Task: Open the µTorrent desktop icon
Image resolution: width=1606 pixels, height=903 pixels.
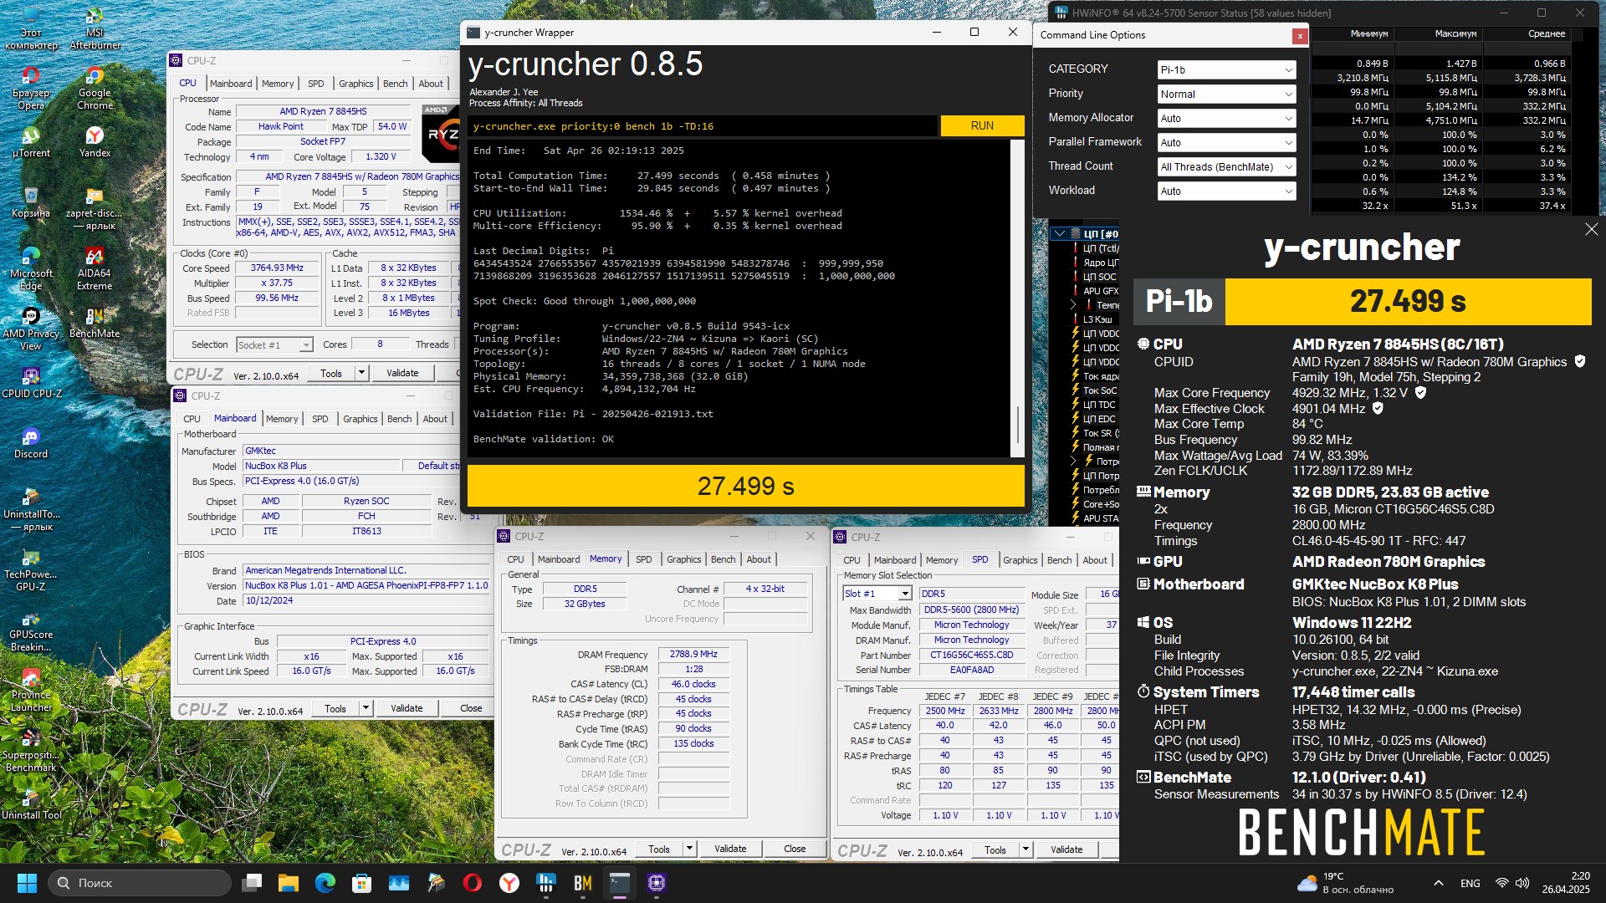Action: (x=31, y=141)
